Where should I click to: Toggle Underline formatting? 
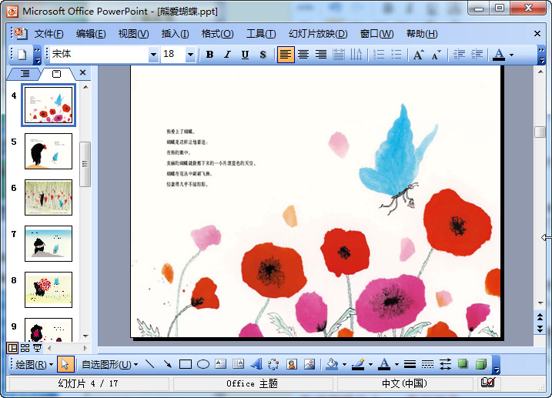[x=245, y=55]
